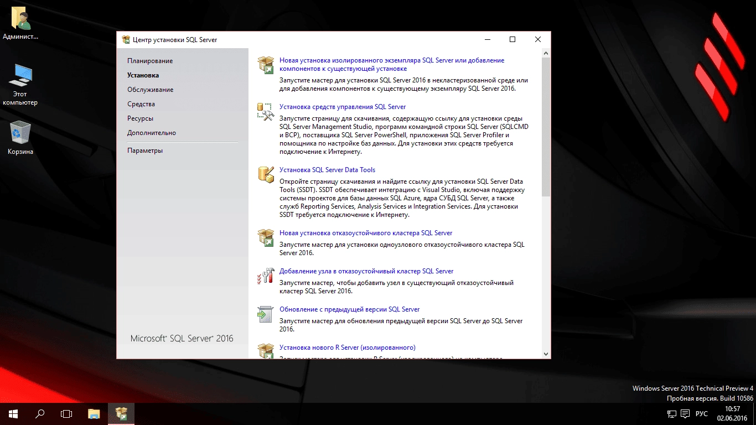Select Дополнительно in the left pane
The width and height of the screenshot is (756, 425).
click(152, 133)
